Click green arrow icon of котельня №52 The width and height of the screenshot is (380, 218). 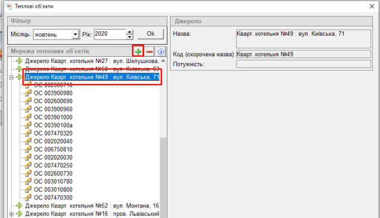(x=19, y=206)
